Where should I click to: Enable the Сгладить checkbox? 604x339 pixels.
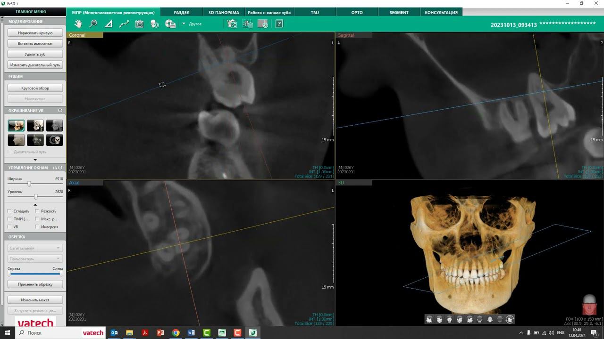[10, 211]
